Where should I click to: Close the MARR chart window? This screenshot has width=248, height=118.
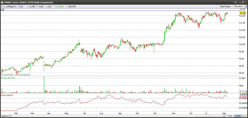246,2
